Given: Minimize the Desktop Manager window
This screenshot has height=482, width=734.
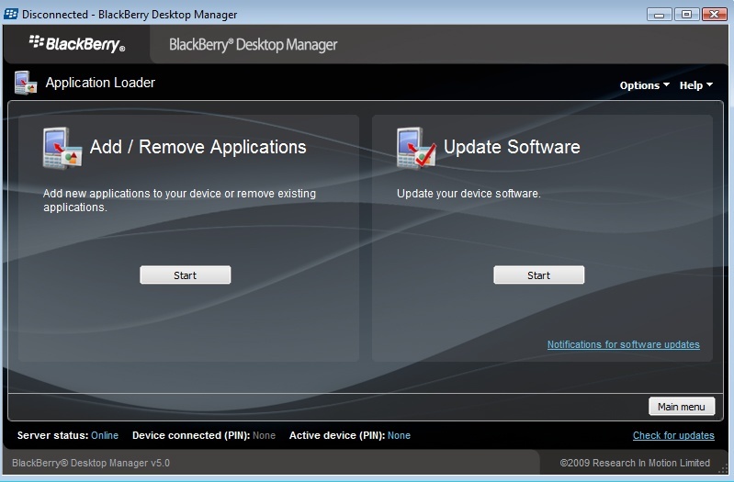Looking at the screenshot, I should point(659,14).
